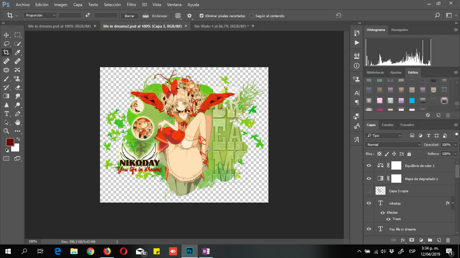Select the Quick Selection tool
Image resolution: width=460 pixels, height=258 pixels.
[x=18, y=44]
